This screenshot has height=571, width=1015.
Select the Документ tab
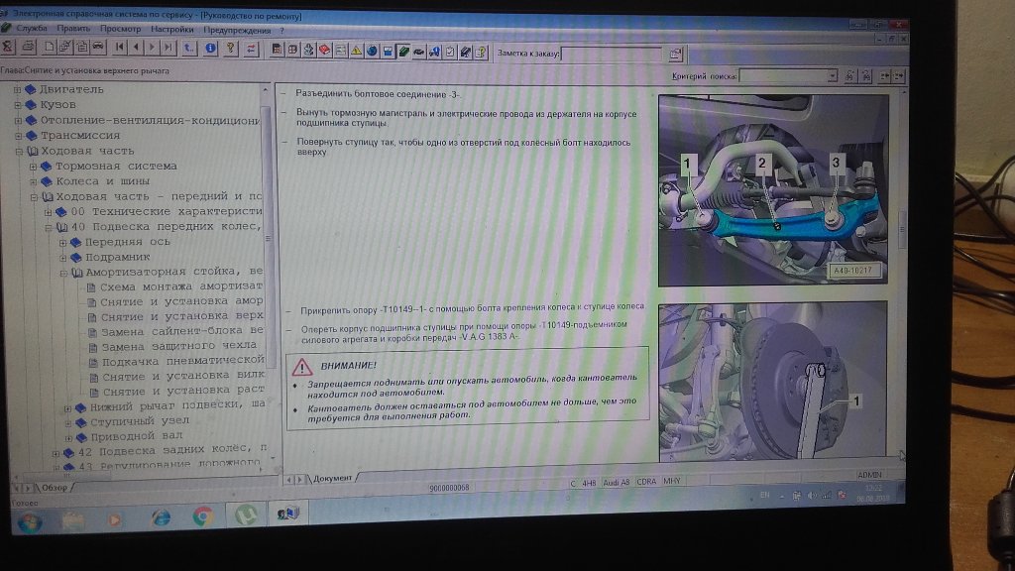point(331,478)
